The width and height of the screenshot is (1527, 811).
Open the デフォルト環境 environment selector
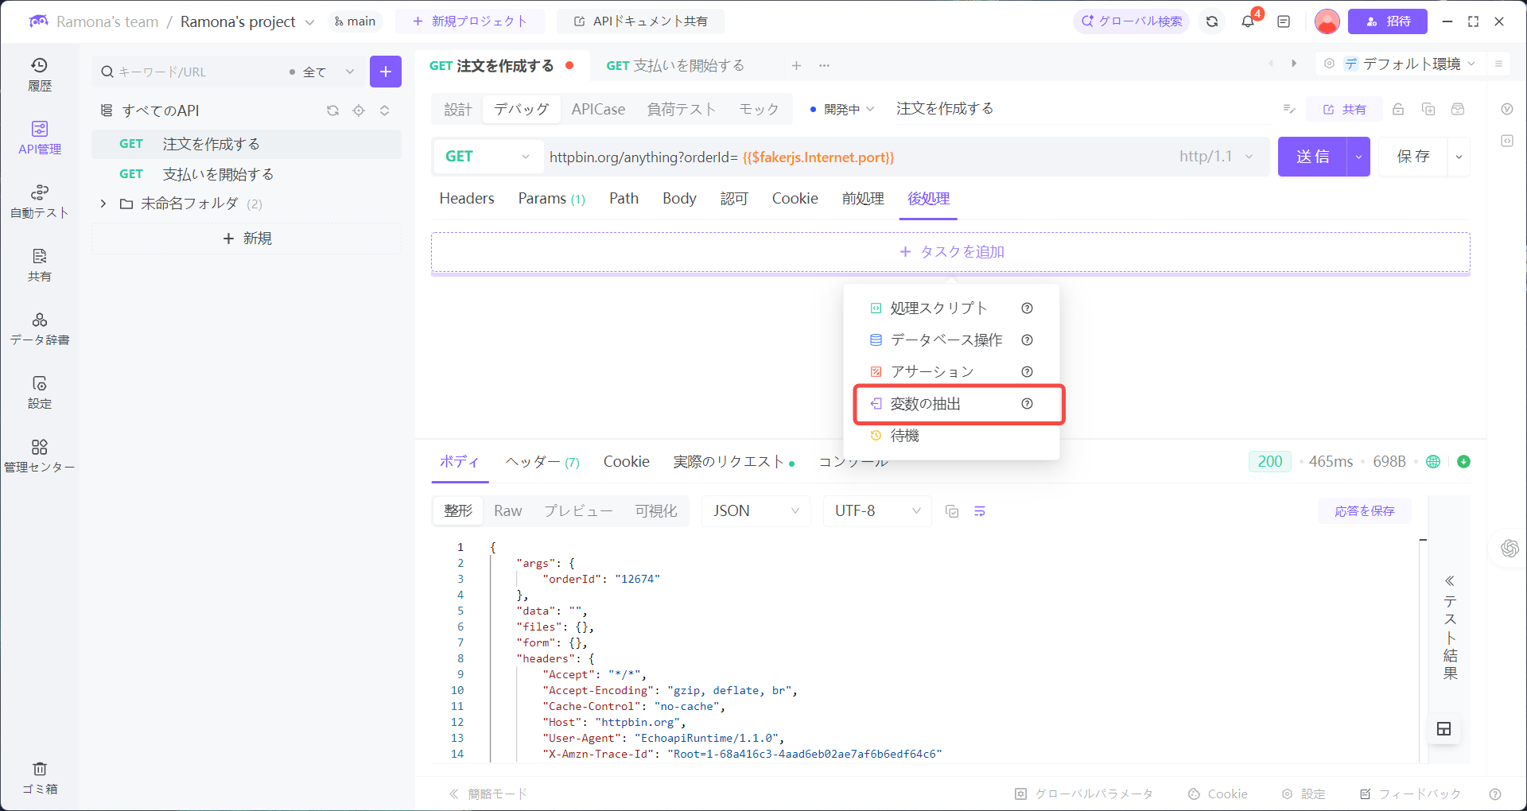tap(1413, 64)
